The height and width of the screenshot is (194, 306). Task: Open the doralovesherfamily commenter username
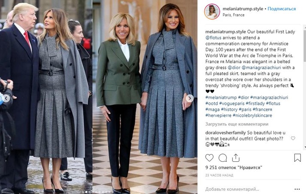[x=225, y=133]
